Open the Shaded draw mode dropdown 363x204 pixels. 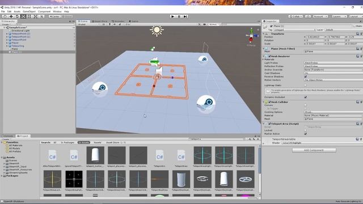coord(88,24)
